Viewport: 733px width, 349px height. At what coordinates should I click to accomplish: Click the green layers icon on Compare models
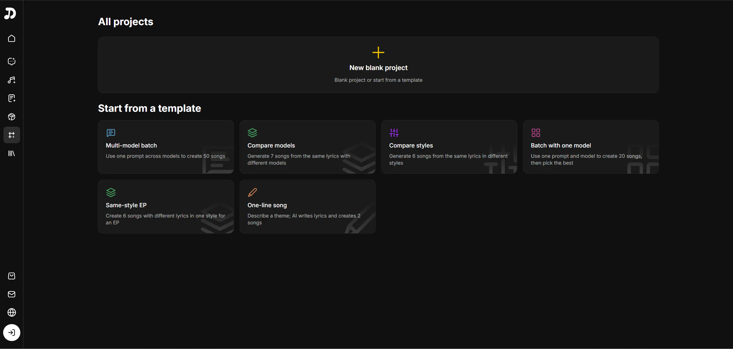(252, 133)
